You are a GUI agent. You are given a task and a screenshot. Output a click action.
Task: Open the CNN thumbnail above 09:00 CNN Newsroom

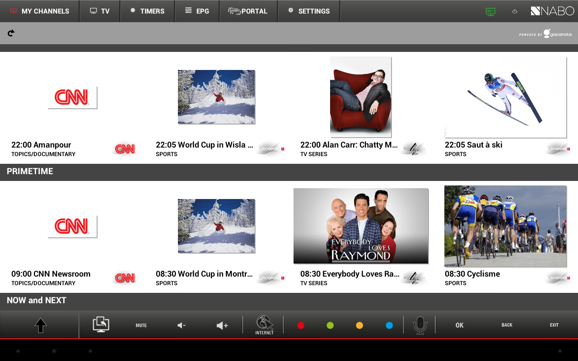click(72, 227)
